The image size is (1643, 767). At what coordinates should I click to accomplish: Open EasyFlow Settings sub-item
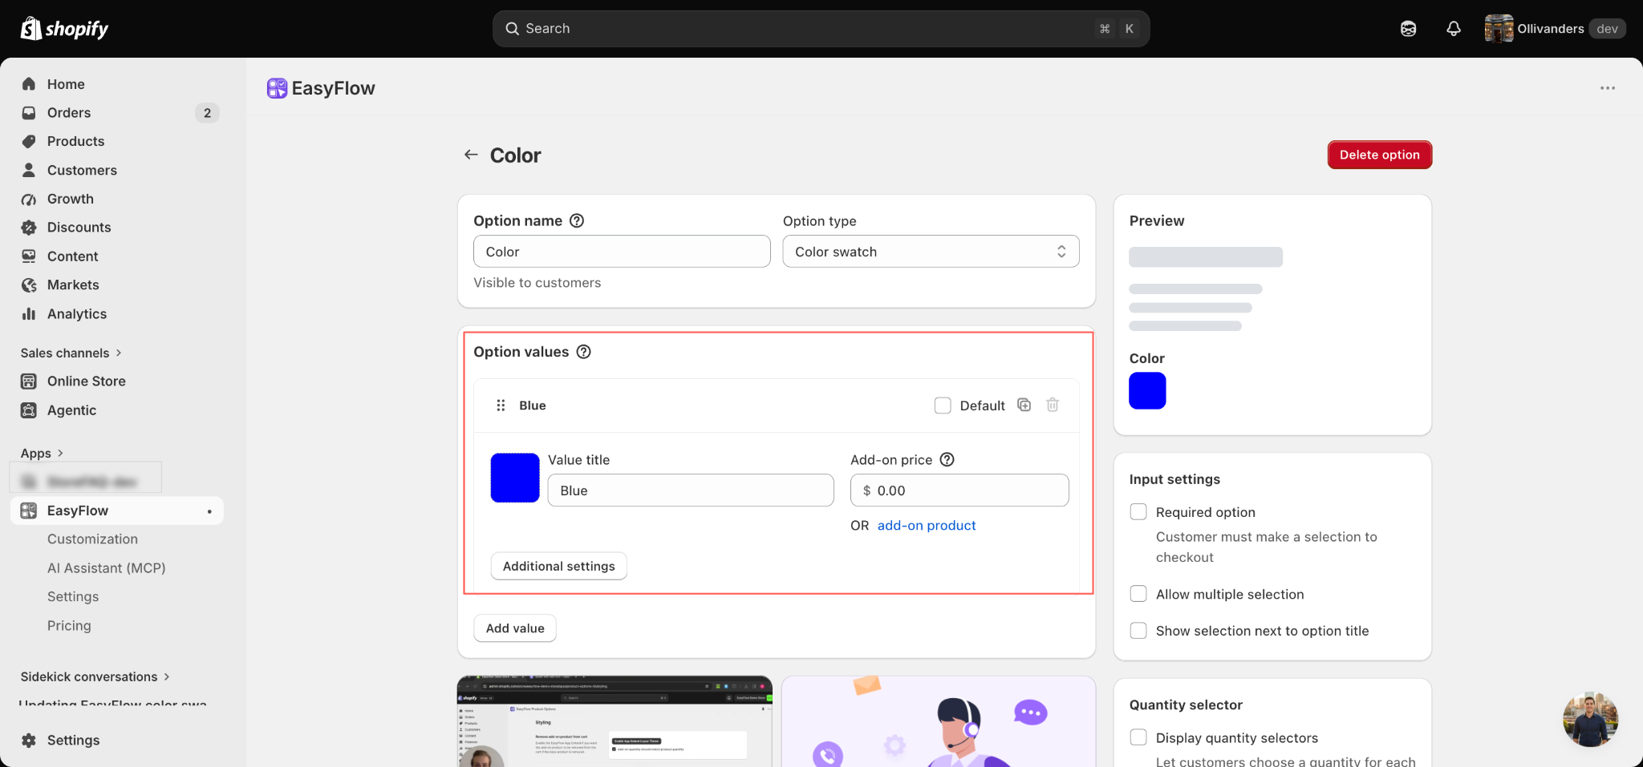(x=73, y=597)
